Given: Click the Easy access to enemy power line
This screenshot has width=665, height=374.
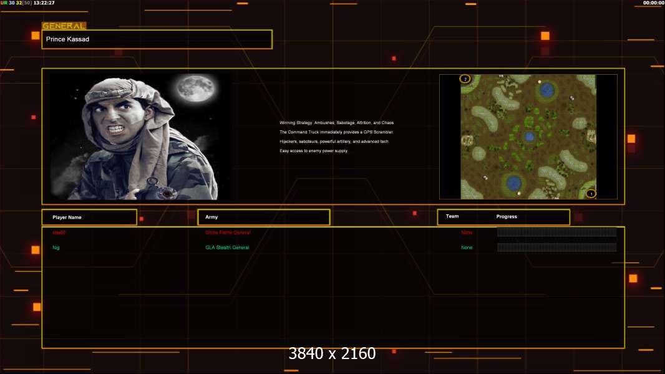Looking at the screenshot, I should [x=314, y=151].
